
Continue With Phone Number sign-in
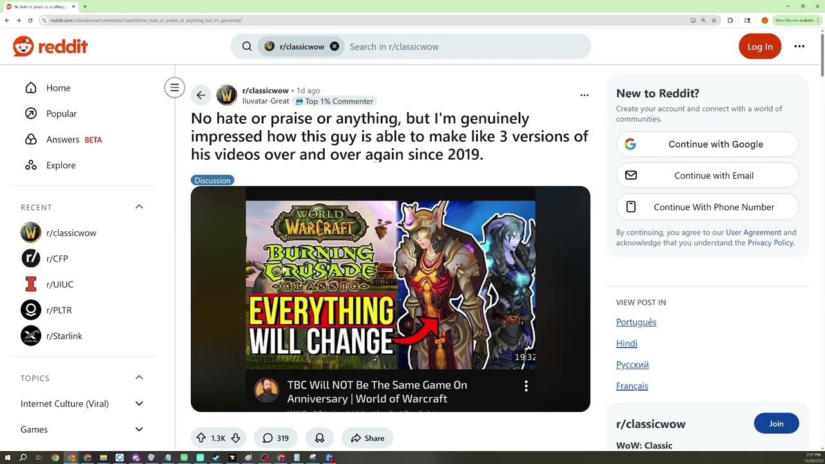[x=708, y=207]
